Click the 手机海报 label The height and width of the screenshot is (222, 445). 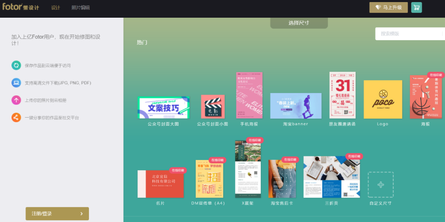pyautogui.click(x=249, y=124)
